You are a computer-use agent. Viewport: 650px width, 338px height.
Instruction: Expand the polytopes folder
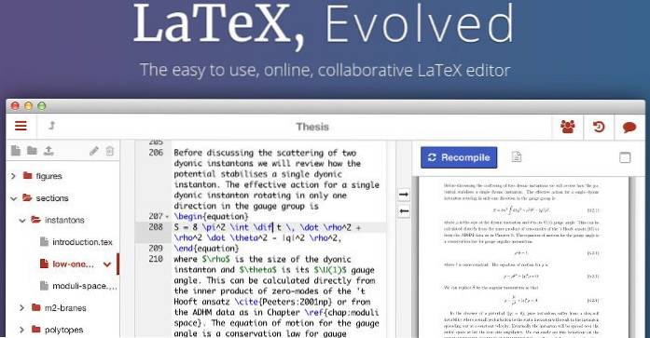(22, 330)
